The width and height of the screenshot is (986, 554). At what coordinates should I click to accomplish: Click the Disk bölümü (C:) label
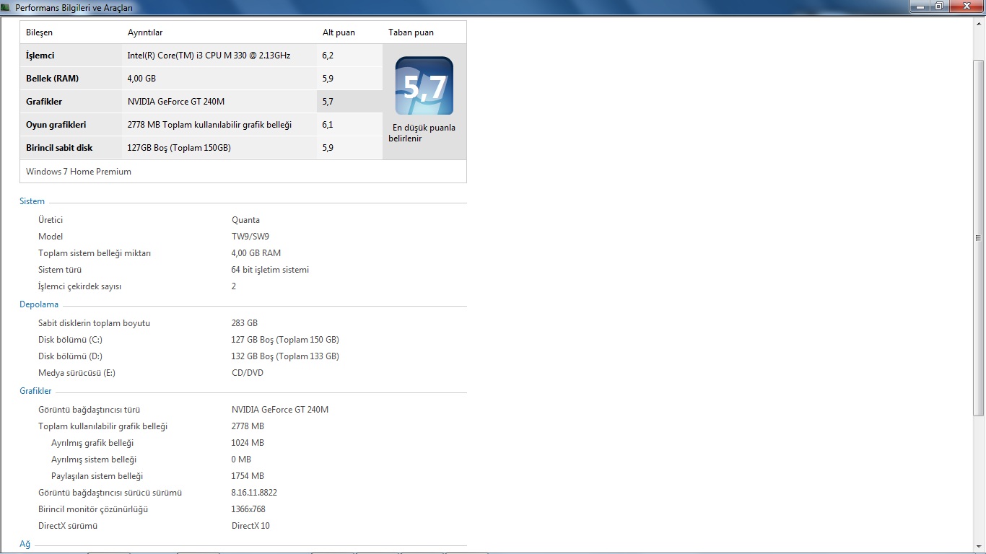pos(70,340)
